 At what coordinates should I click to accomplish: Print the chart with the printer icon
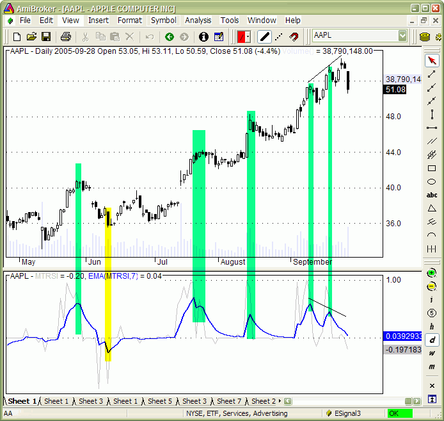[x=66, y=37]
